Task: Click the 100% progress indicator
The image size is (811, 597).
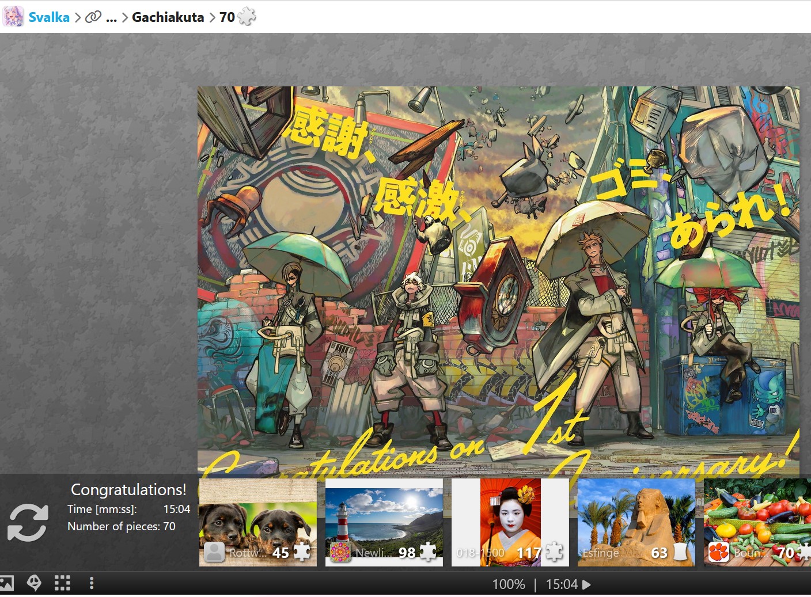Action: 509,584
